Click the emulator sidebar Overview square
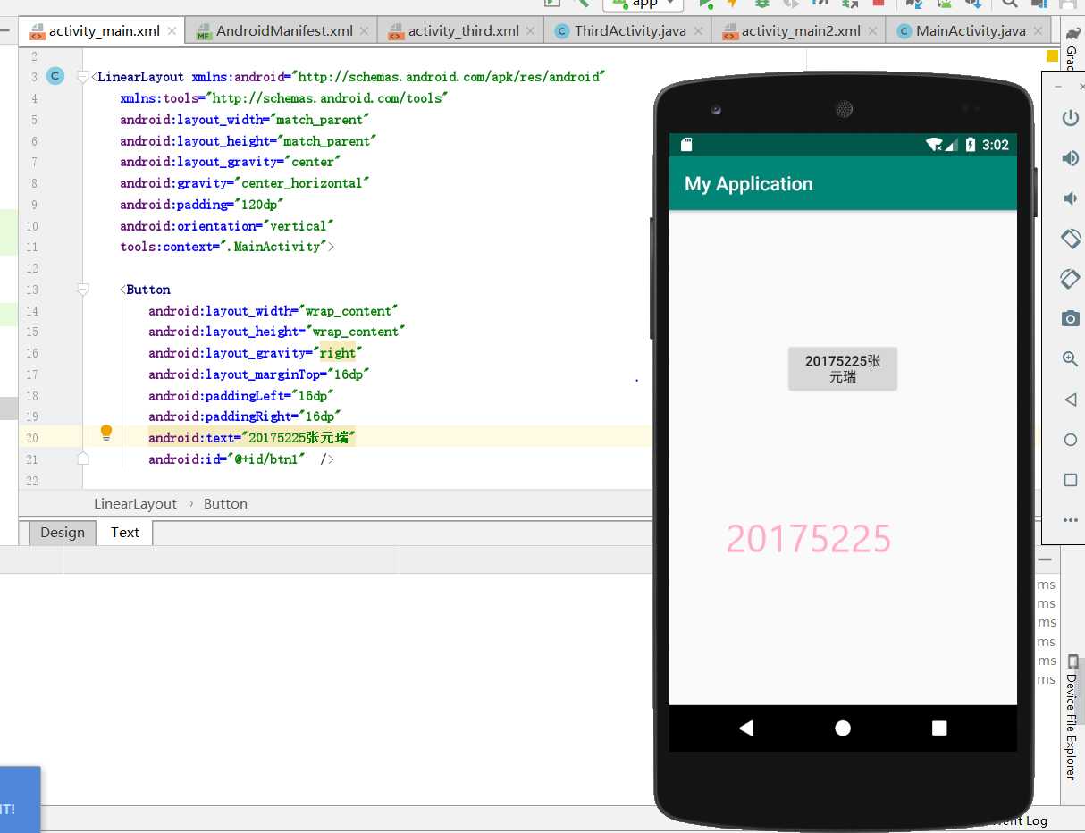 pyautogui.click(x=1070, y=480)
